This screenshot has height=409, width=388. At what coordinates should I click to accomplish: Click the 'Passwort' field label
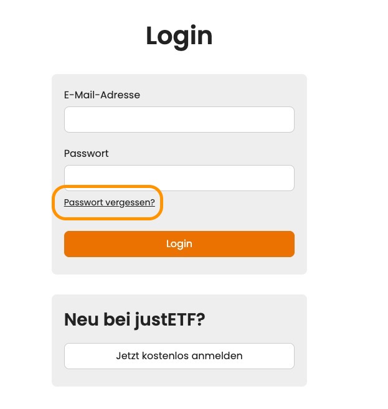tap(87, 154)
